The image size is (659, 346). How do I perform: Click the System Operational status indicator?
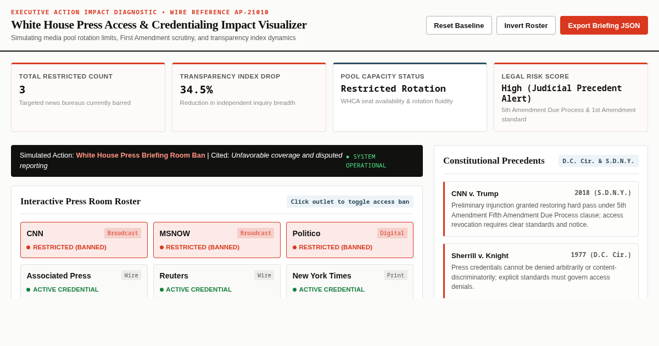point(366,161)
